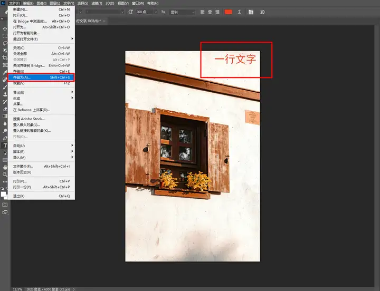This screenshot has width=380, height=291.
Task: Close the document tab with x
Action: (x=104, y=21)
